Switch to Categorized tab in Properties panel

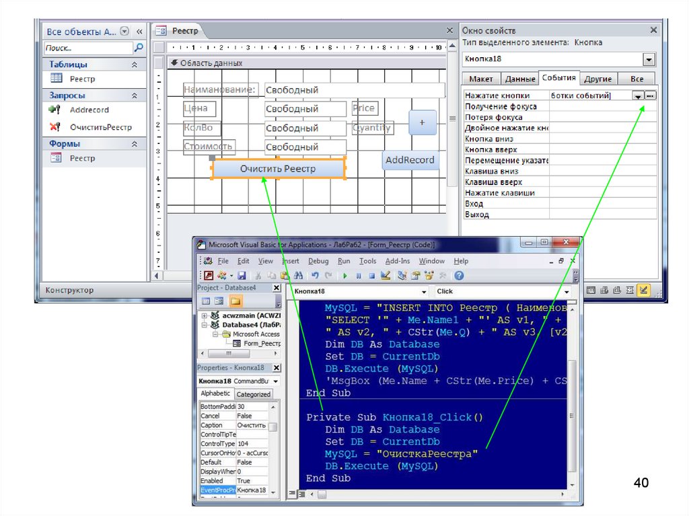click(253, 394)
